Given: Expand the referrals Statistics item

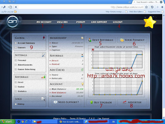Looking at the screenshot, I should click(x=16, y=91).
